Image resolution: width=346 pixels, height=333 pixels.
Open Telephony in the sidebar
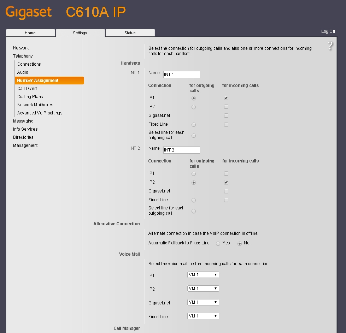[23, 56]
